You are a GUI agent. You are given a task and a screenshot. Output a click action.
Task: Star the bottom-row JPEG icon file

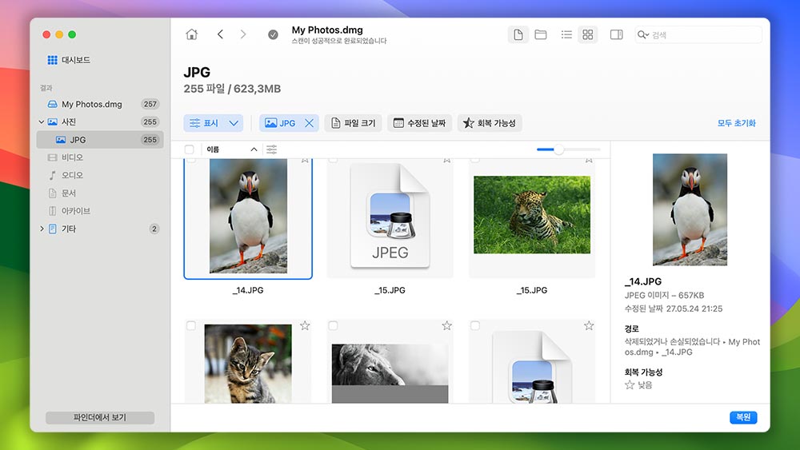(x=589, y=325)
